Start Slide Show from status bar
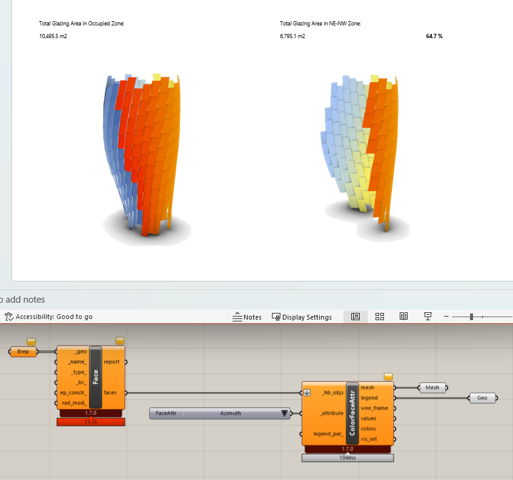The width and height of the screenshot is (513, 480). (428, 317)
